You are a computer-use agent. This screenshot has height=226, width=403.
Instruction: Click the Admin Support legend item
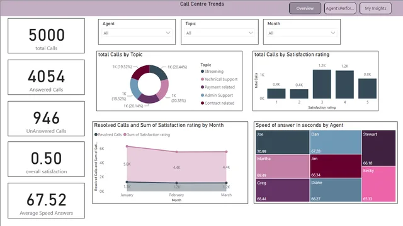pyautogui.click(x=217, y=95)
